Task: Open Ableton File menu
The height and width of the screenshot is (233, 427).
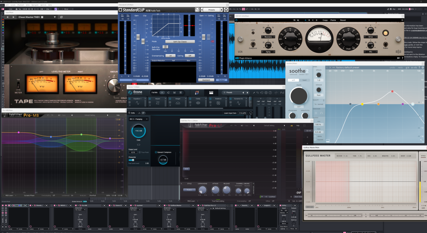Action: [2, 5]
